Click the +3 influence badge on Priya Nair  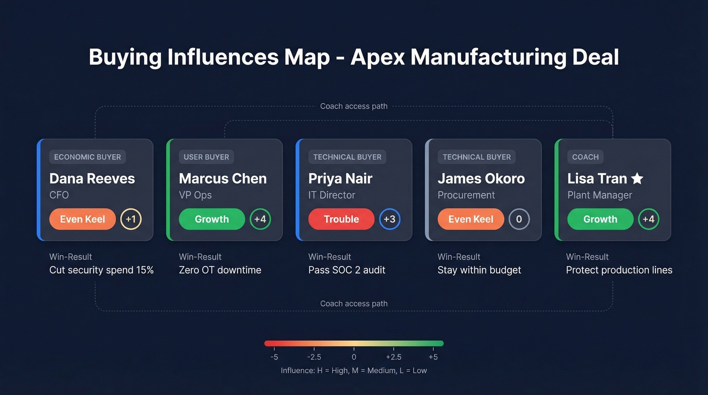click(x=389, y=218)
